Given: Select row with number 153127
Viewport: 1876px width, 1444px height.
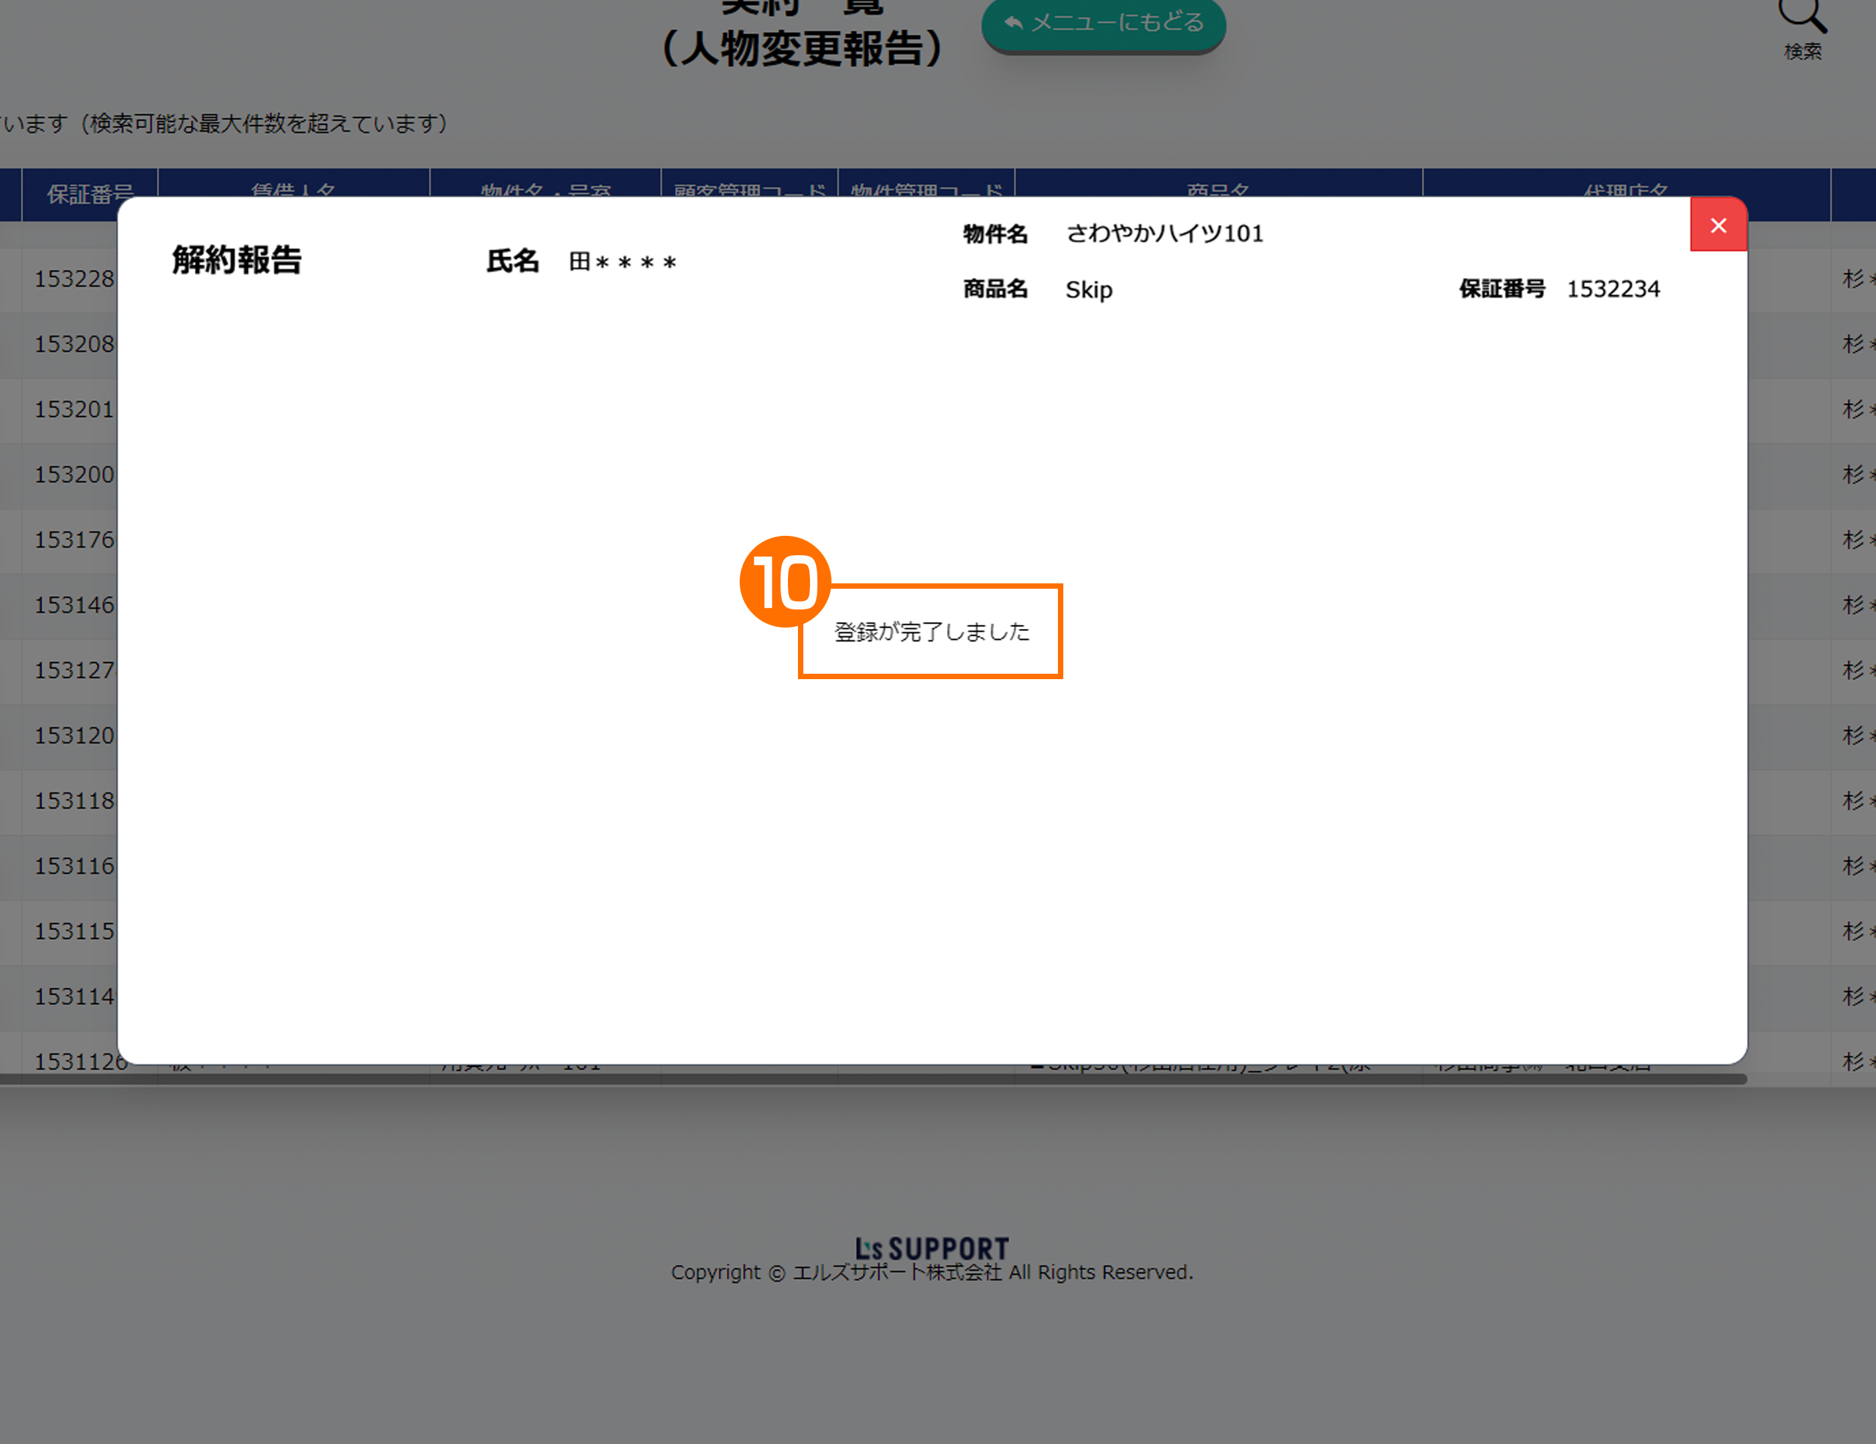Looking at the screenshot, I should tap(74, 670).
